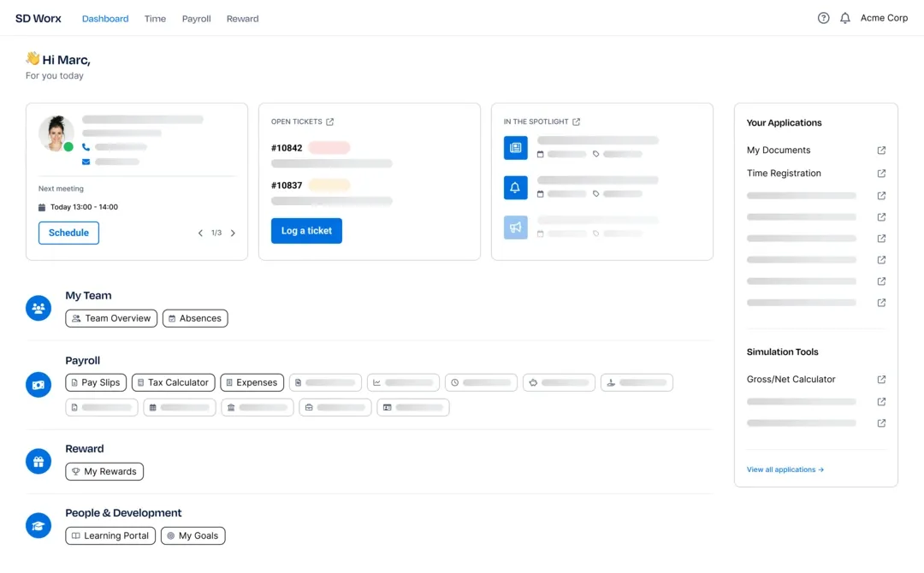Open the Learning Portal
This screenshot has width=924, height=573.
pos(110,536)
